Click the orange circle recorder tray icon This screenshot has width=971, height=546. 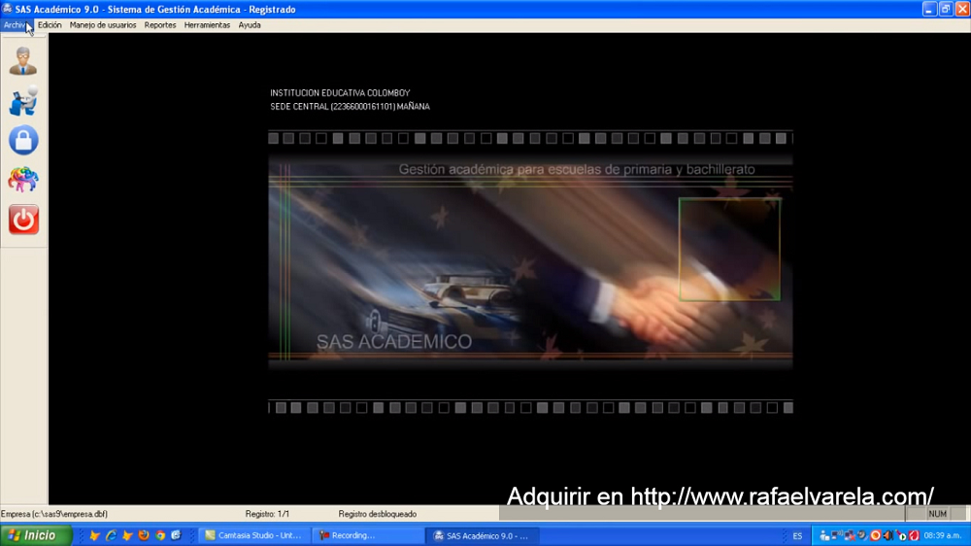[x=876, y=535]
